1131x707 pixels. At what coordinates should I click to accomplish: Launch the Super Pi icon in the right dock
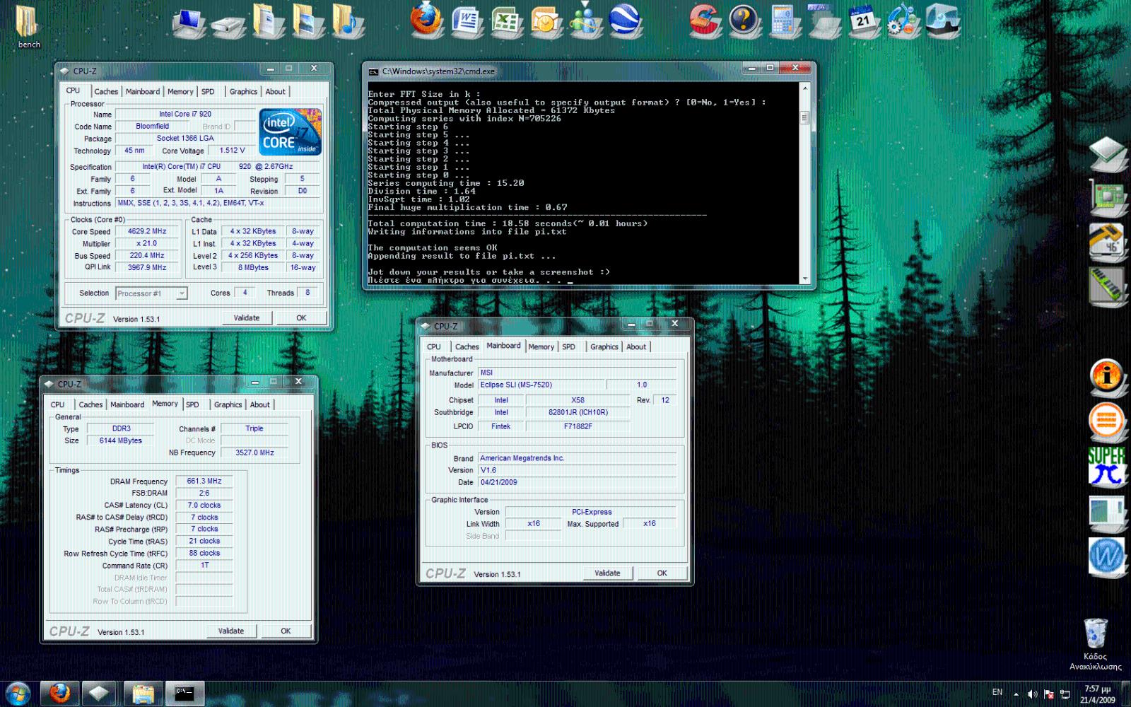1107,467
